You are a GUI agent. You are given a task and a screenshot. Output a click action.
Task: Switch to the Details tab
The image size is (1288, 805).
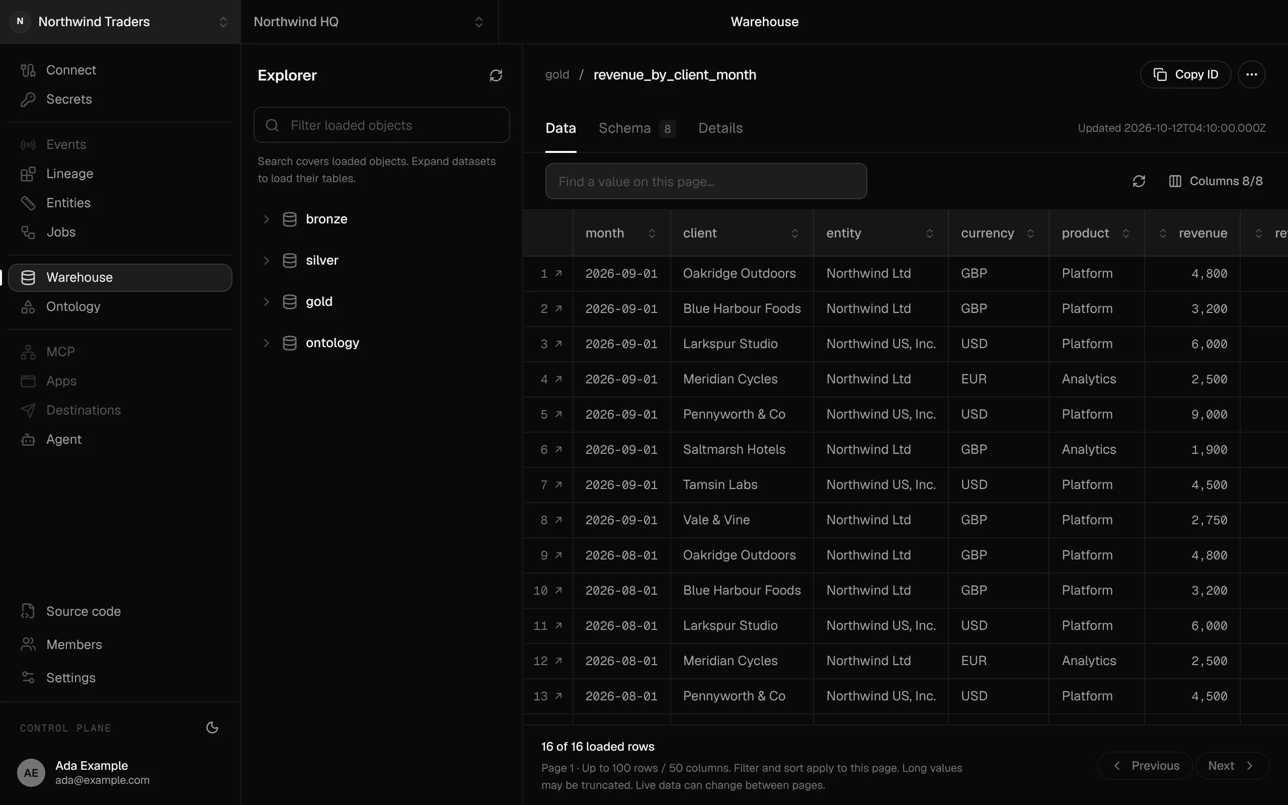pyautogui.click(x=720, y=128)
